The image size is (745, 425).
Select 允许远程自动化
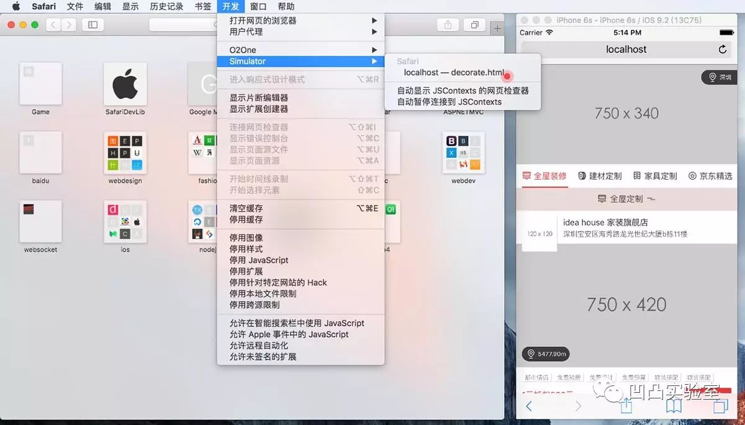(300, 346)
